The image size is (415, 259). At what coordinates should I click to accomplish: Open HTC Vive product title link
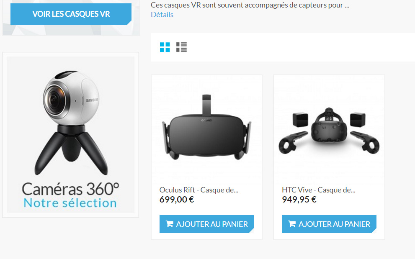(x=319, y=190)
